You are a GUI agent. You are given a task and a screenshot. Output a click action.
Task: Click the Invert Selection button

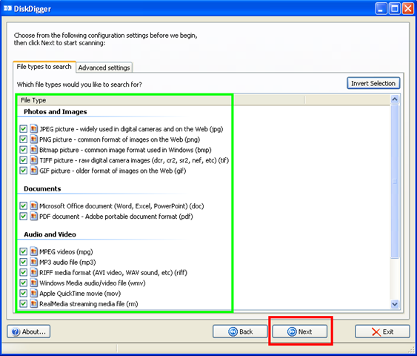(x=373, y=83)
